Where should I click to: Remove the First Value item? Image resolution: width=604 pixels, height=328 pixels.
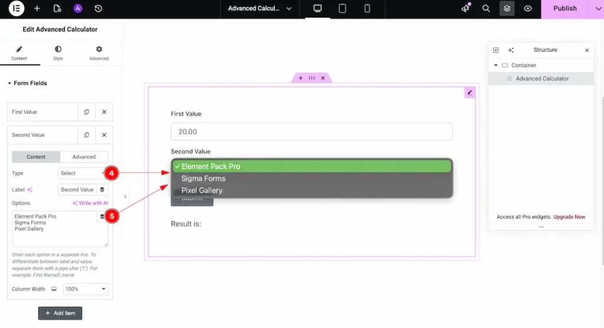[104, 112]
